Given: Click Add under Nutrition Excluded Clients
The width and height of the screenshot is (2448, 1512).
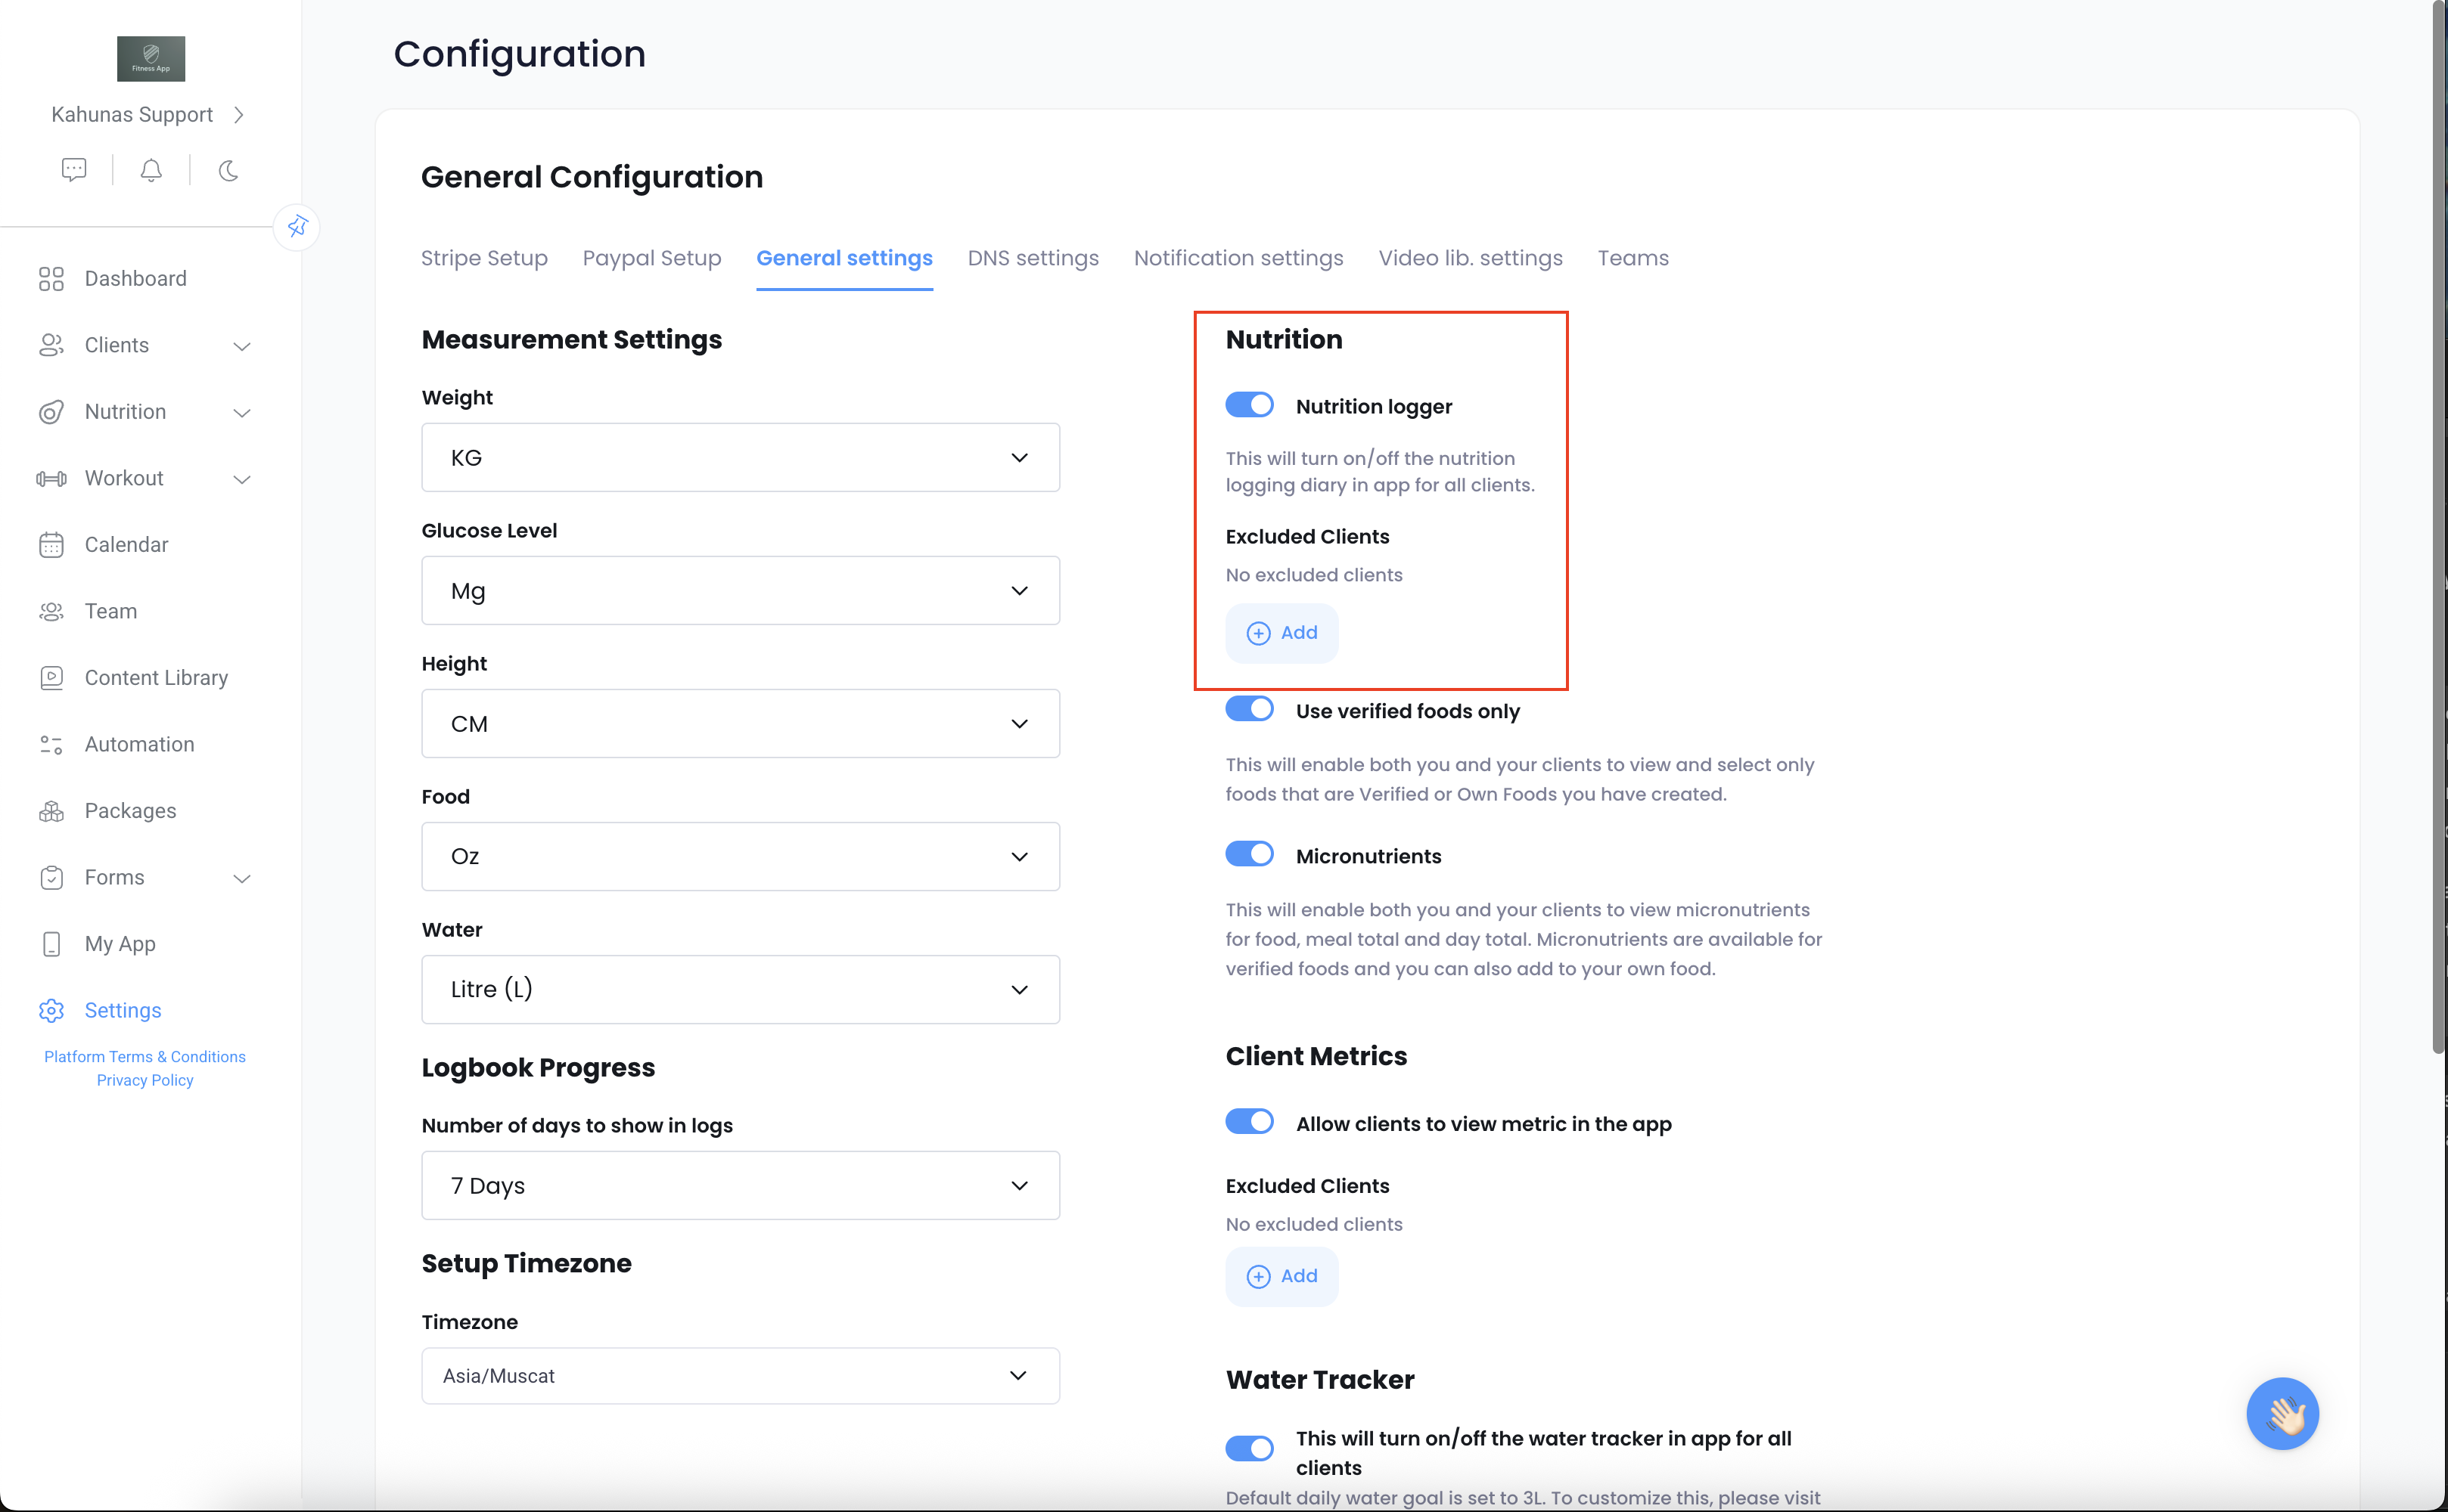Looking at the screenshot, I should [1281, 632].
